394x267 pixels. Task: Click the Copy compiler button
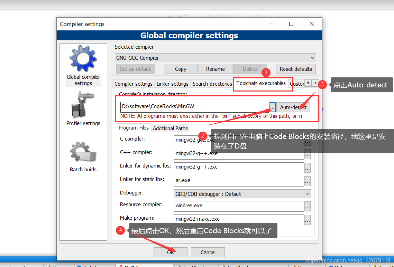[181, 69]
